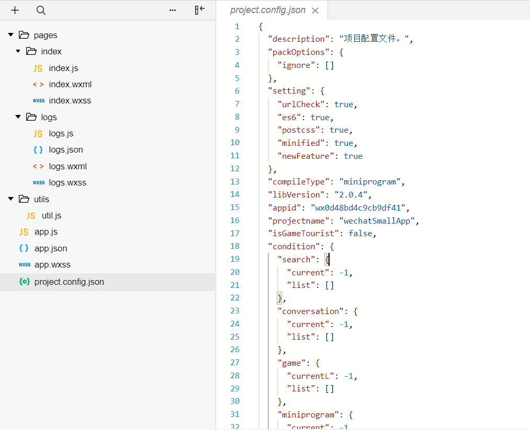Collapse the pages folder arrow
The image size is (530, 430).
(11, 35)
